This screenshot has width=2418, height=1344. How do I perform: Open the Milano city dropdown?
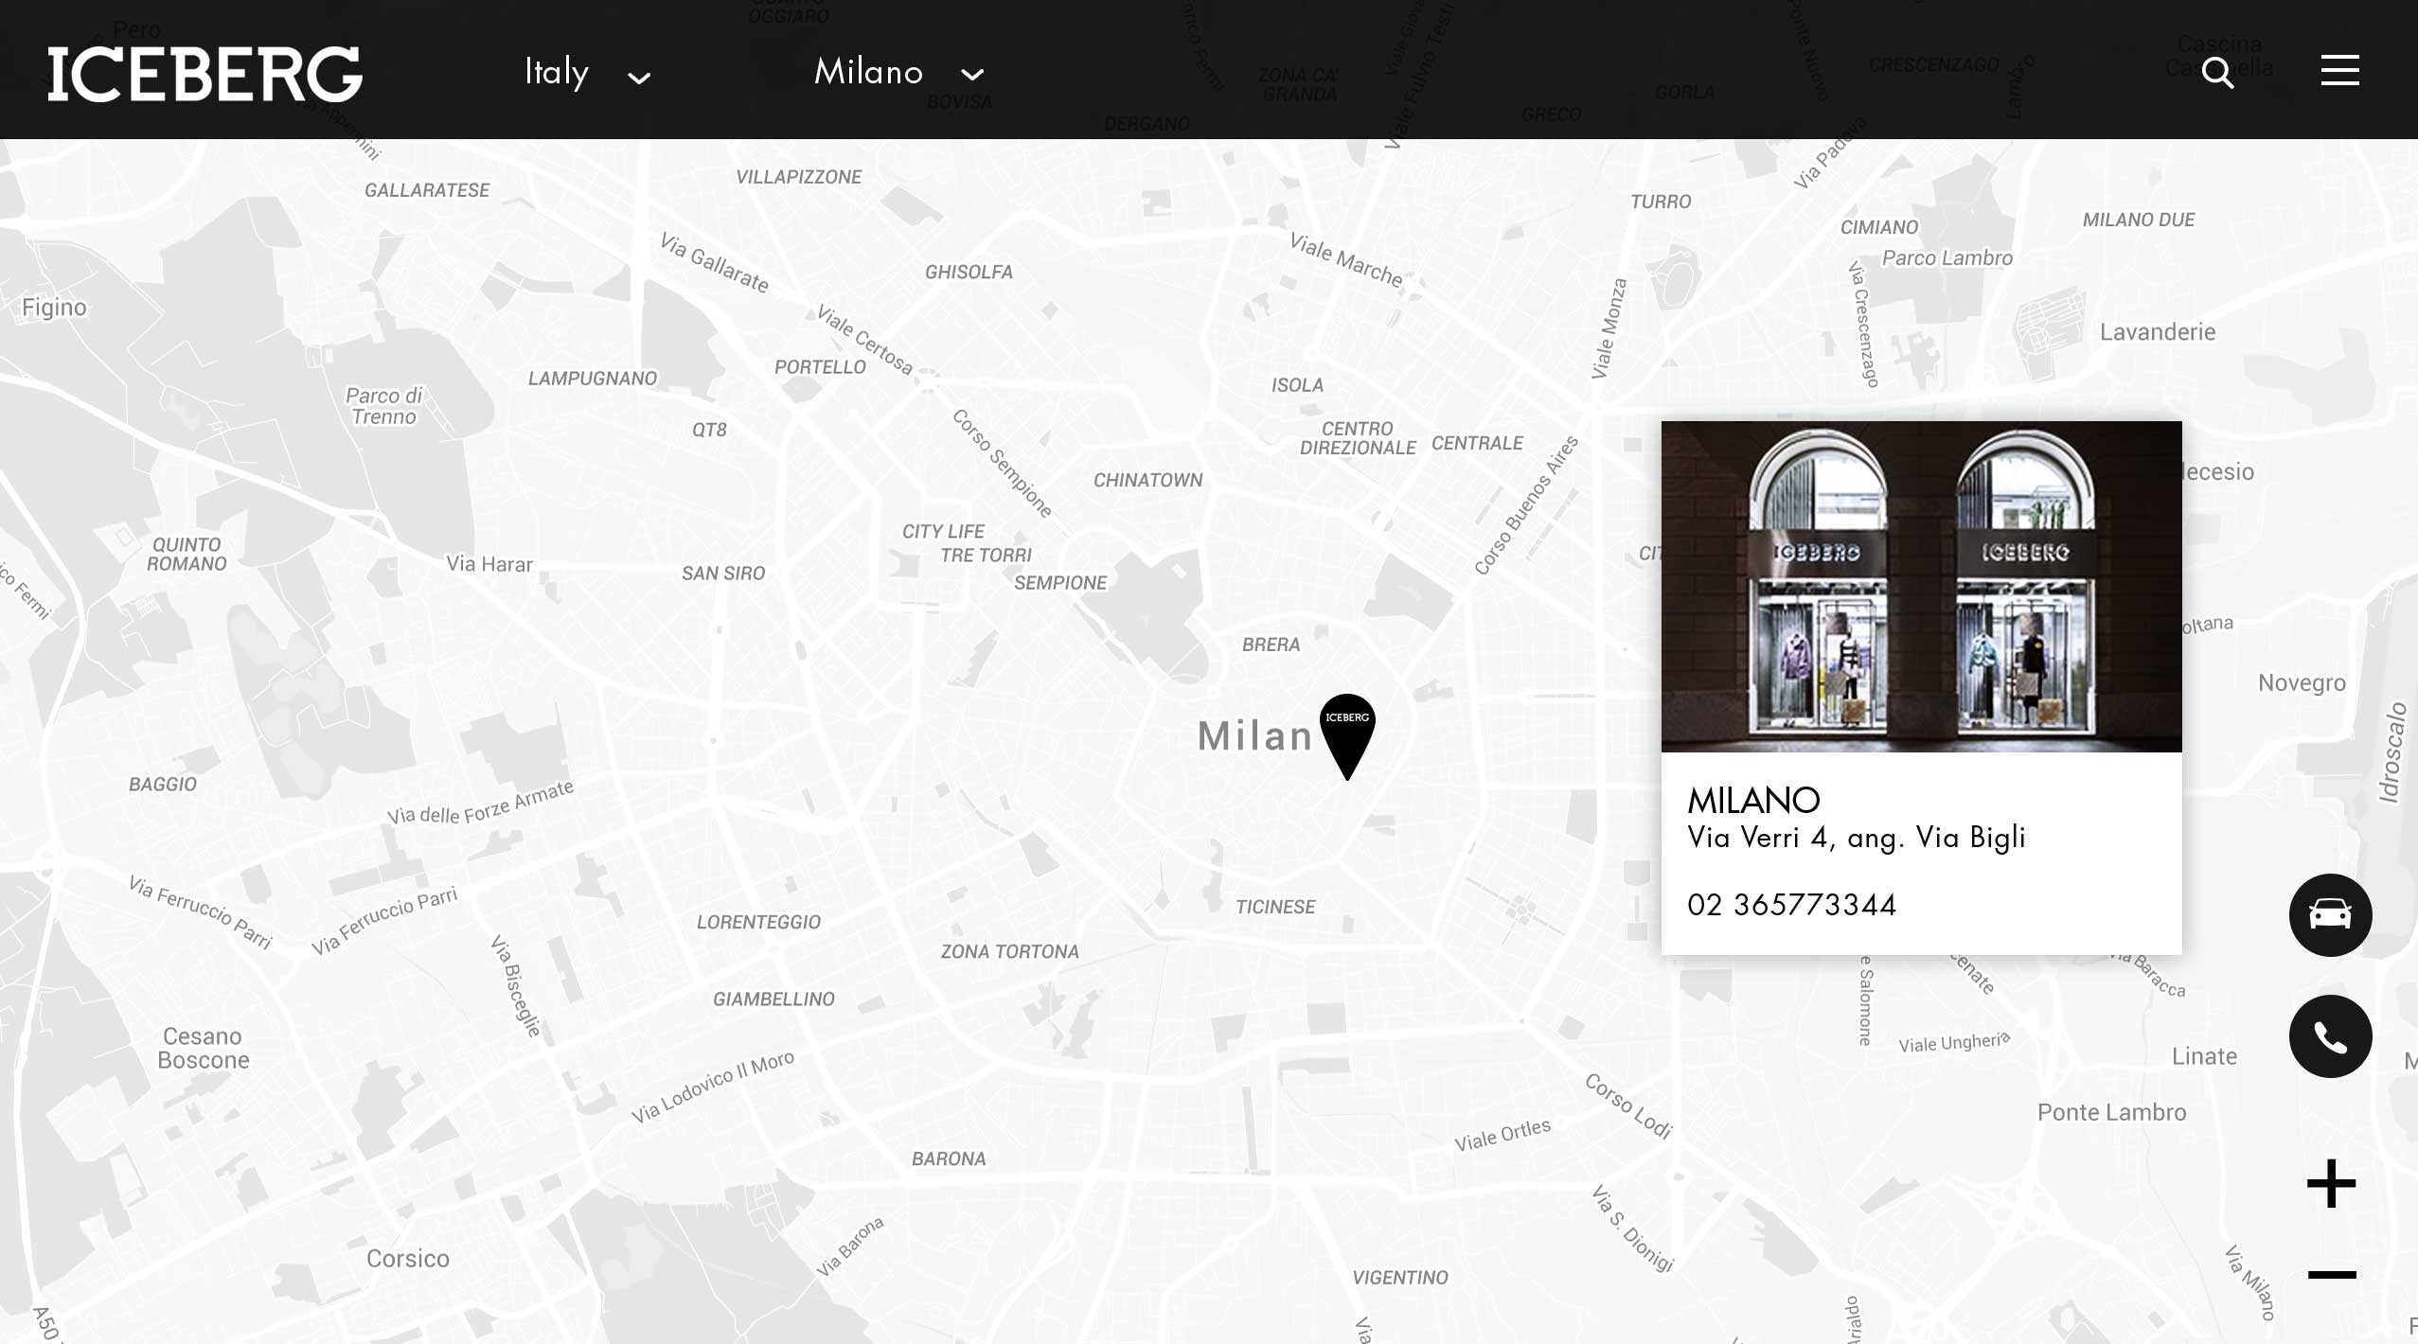coord(898,72)
